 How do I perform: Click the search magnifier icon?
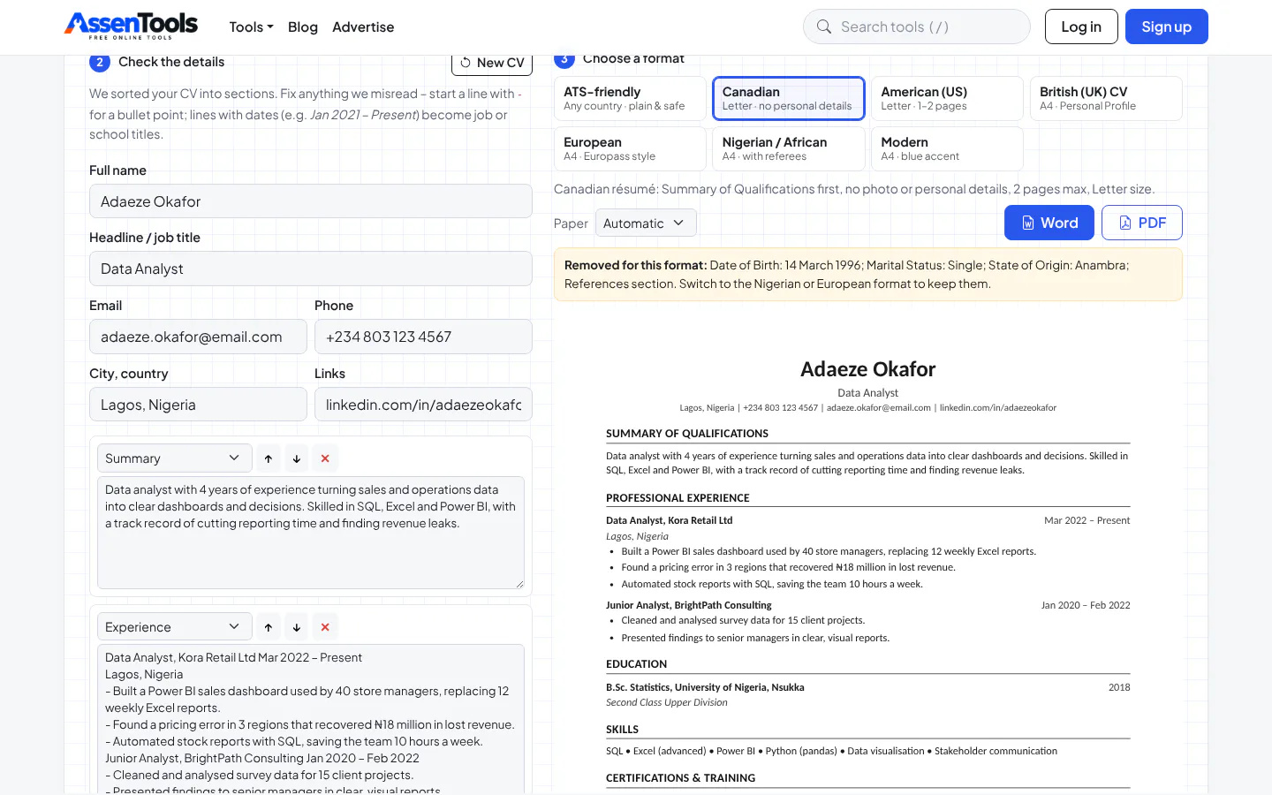pos(824,26)
